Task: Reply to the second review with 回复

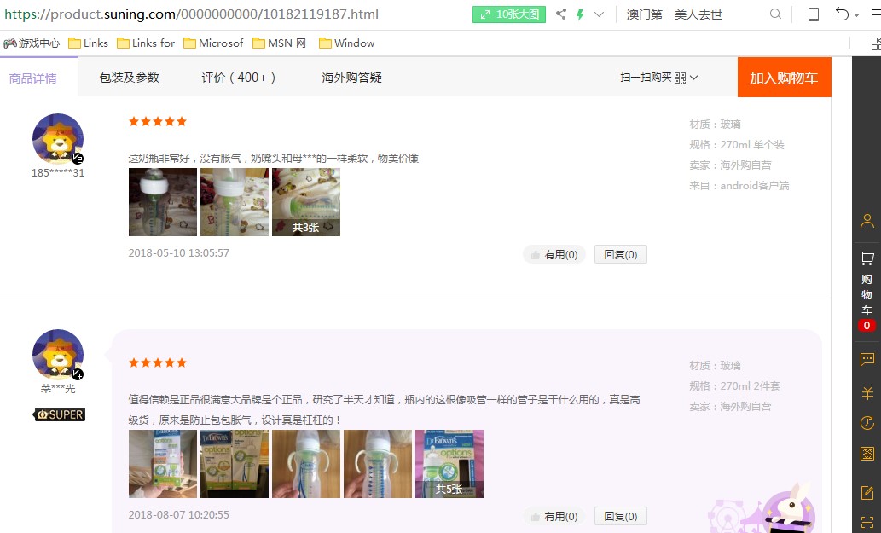Action: click(x=621, y=516)
